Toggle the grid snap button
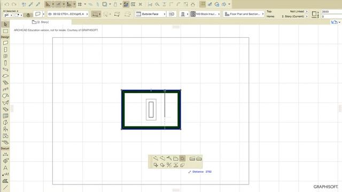Image resolution: width=342 pixels, height=192 pixels. [x=80, y=4]
